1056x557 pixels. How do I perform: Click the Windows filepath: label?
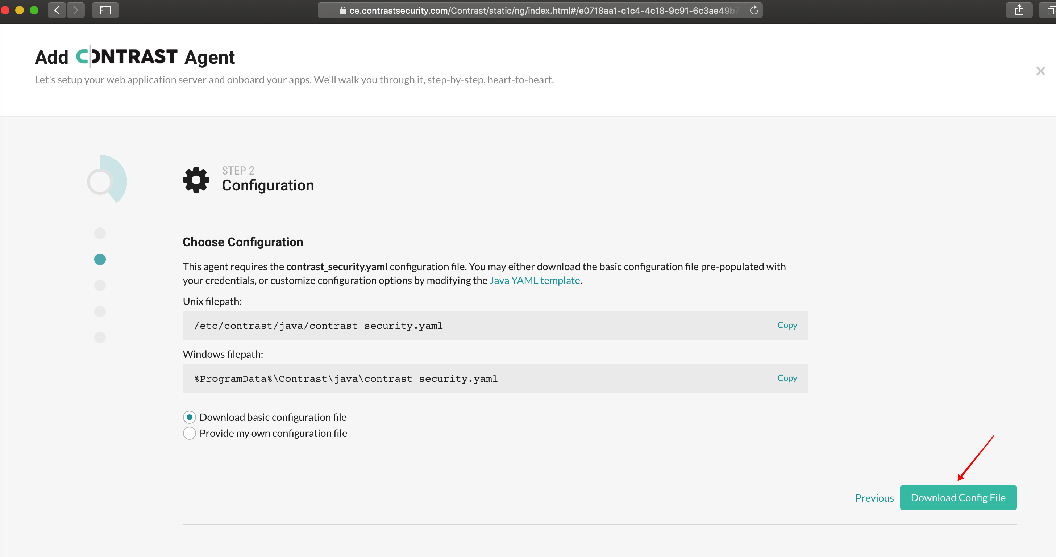(x=223, y=354)
